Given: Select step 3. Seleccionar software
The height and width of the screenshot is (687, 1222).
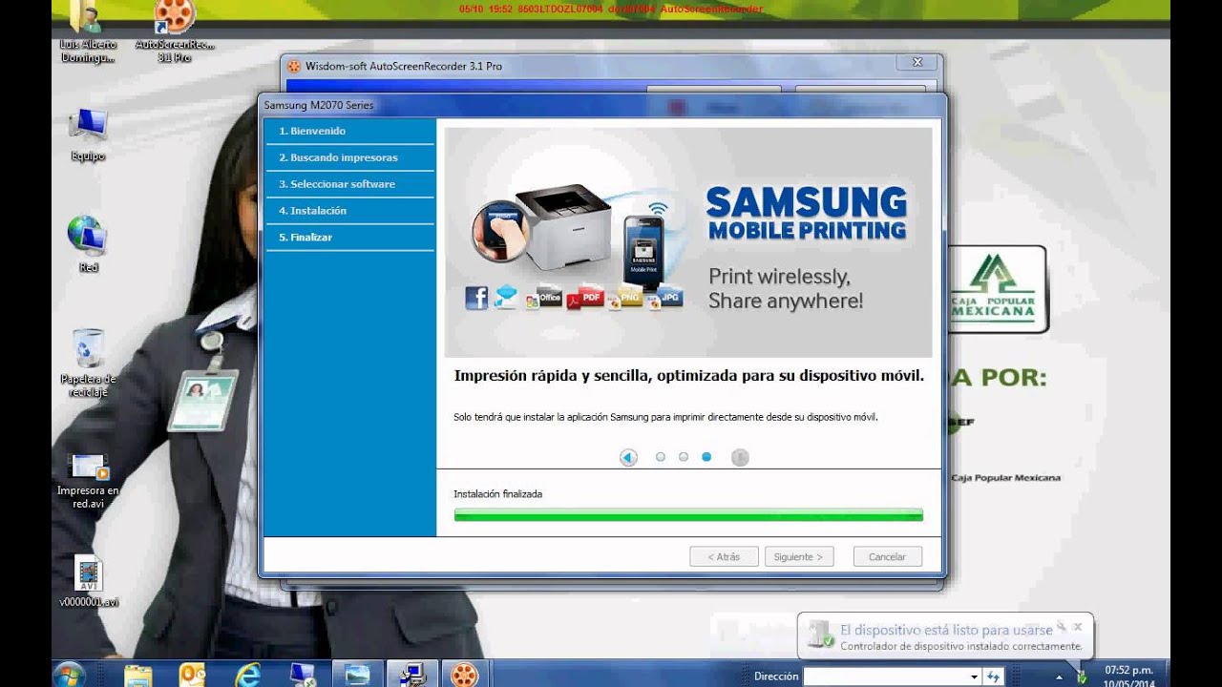Looking at the screenshot, I should pyautogui.click(x=348, y=184).
